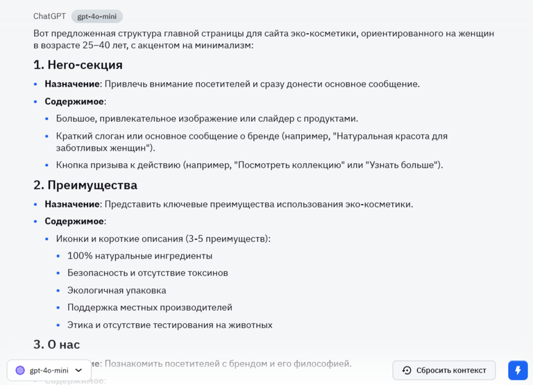Click the heading 3. О нас

point(56,344)
